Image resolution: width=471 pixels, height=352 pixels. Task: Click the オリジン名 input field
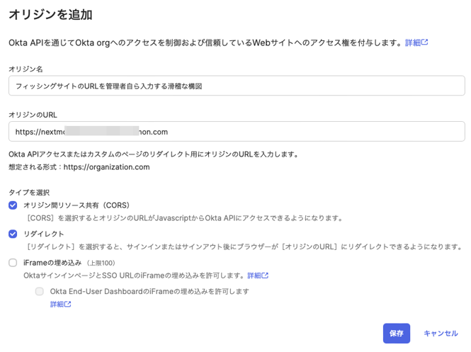click(x=237, y=86)
